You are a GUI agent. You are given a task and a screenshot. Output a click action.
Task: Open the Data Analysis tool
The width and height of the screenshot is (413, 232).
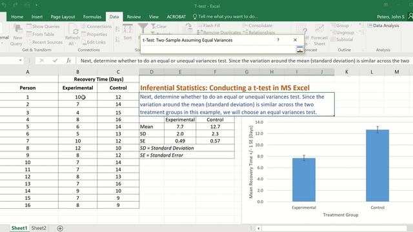[383, 26]
